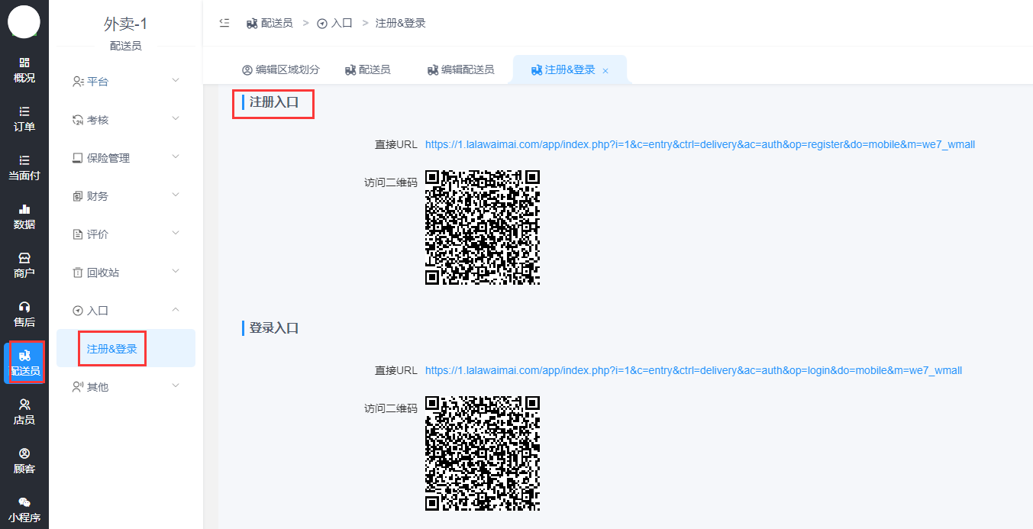Open the 顾客 customers section
The image size is (1033, 529).
(24, 460)
